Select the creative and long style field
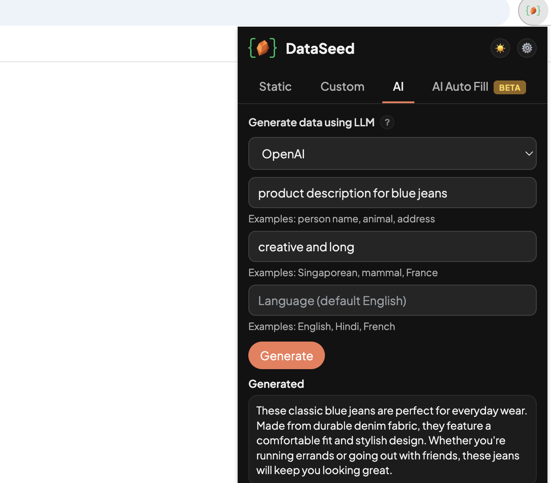551x483 pixels. coord(392,246)
